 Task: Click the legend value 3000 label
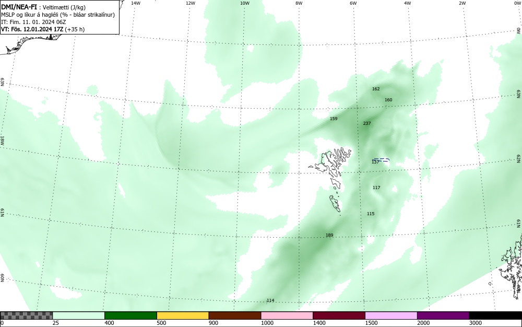[476, 323]
